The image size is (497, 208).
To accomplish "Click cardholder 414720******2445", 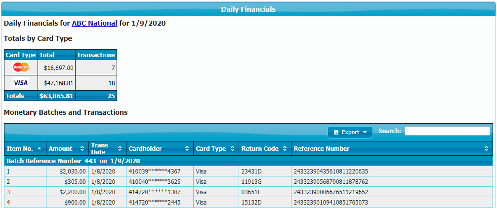I will [155, 203].
